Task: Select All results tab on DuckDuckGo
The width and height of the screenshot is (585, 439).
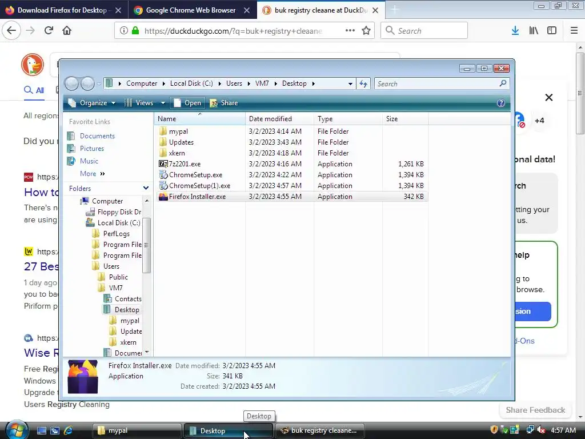Action: tap(34, 90)
